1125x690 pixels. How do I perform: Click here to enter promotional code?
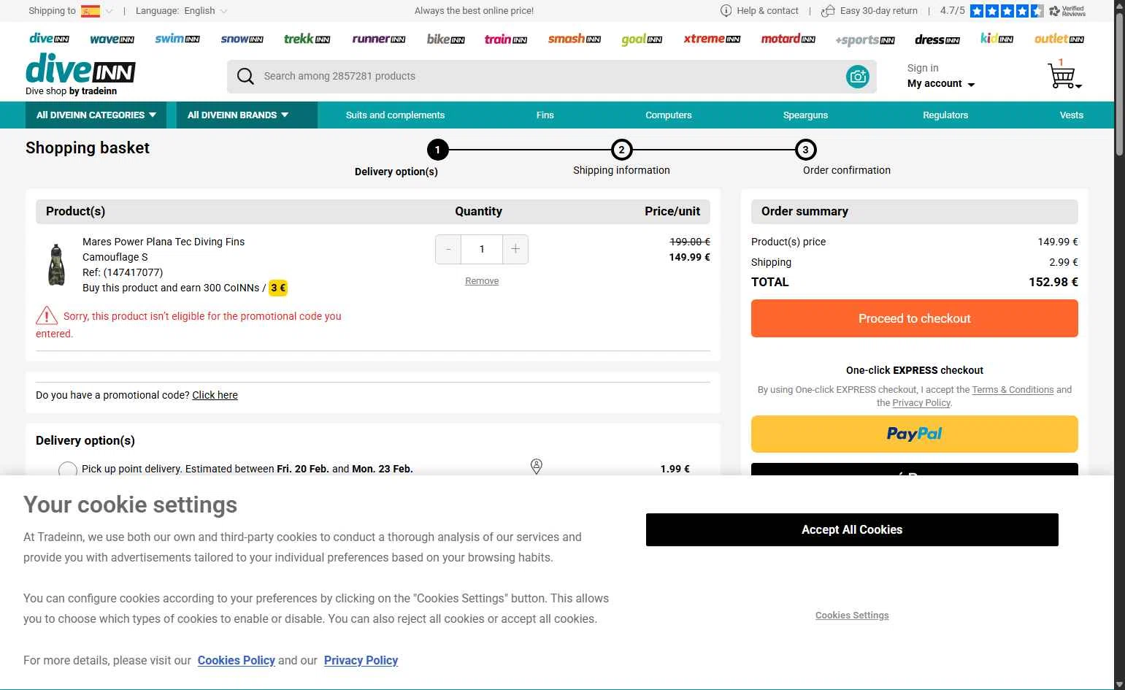coord(215,395)
